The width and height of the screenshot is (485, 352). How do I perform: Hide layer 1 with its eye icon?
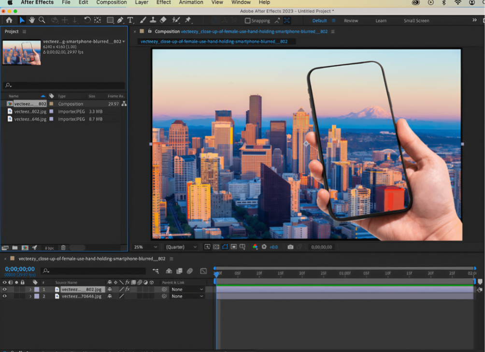[4, 289]
